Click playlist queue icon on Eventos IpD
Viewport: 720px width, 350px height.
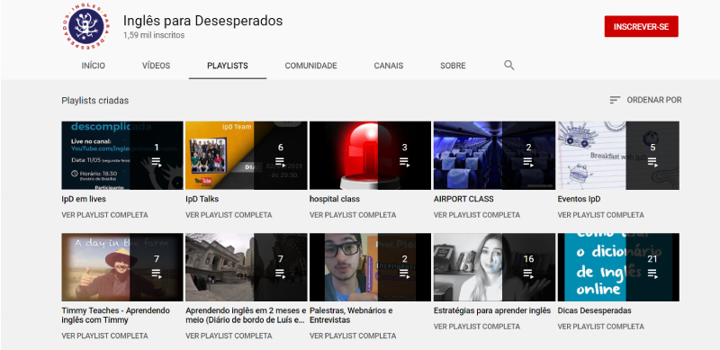652,162
